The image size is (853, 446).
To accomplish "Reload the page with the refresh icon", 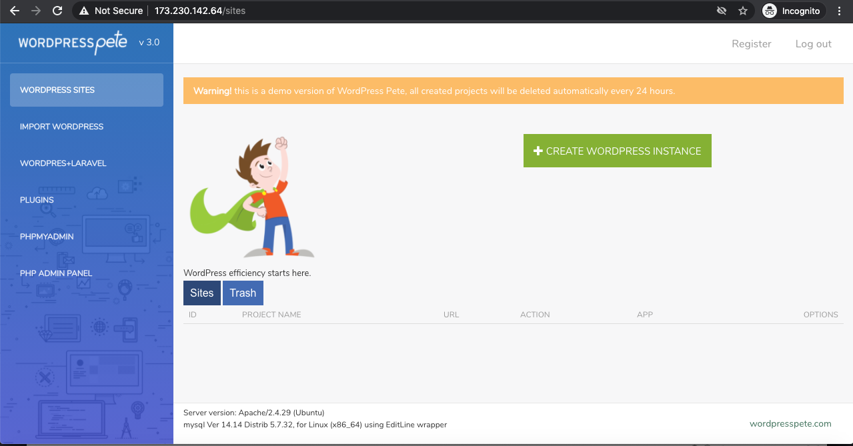I will [x=57, y=11].
